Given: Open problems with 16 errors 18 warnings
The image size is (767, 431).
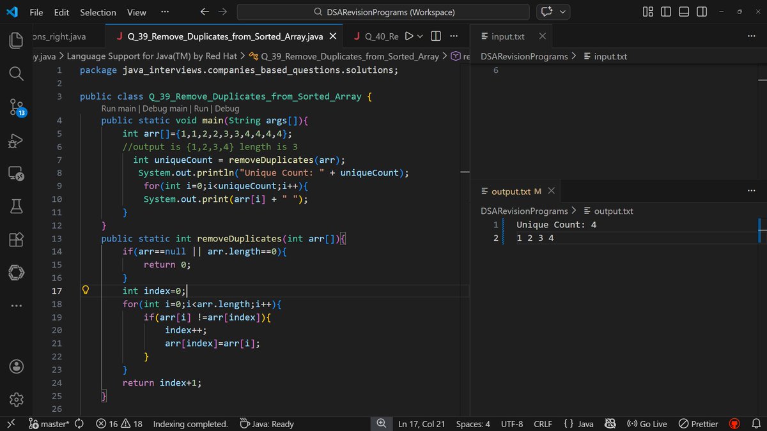Looking at the screenshot, I should pos(120,424).
